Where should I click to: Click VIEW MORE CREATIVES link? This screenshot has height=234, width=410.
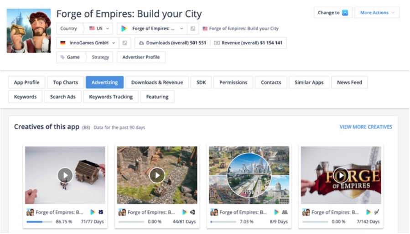click(366, 127)
